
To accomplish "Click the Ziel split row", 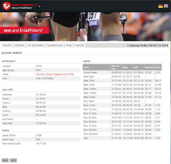I will click(122, 138).
